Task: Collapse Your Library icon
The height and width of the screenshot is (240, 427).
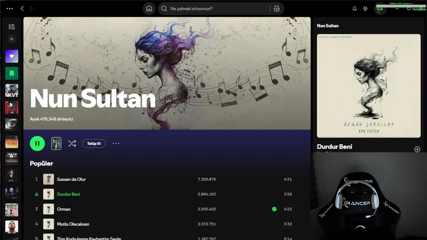Action: 12,27
